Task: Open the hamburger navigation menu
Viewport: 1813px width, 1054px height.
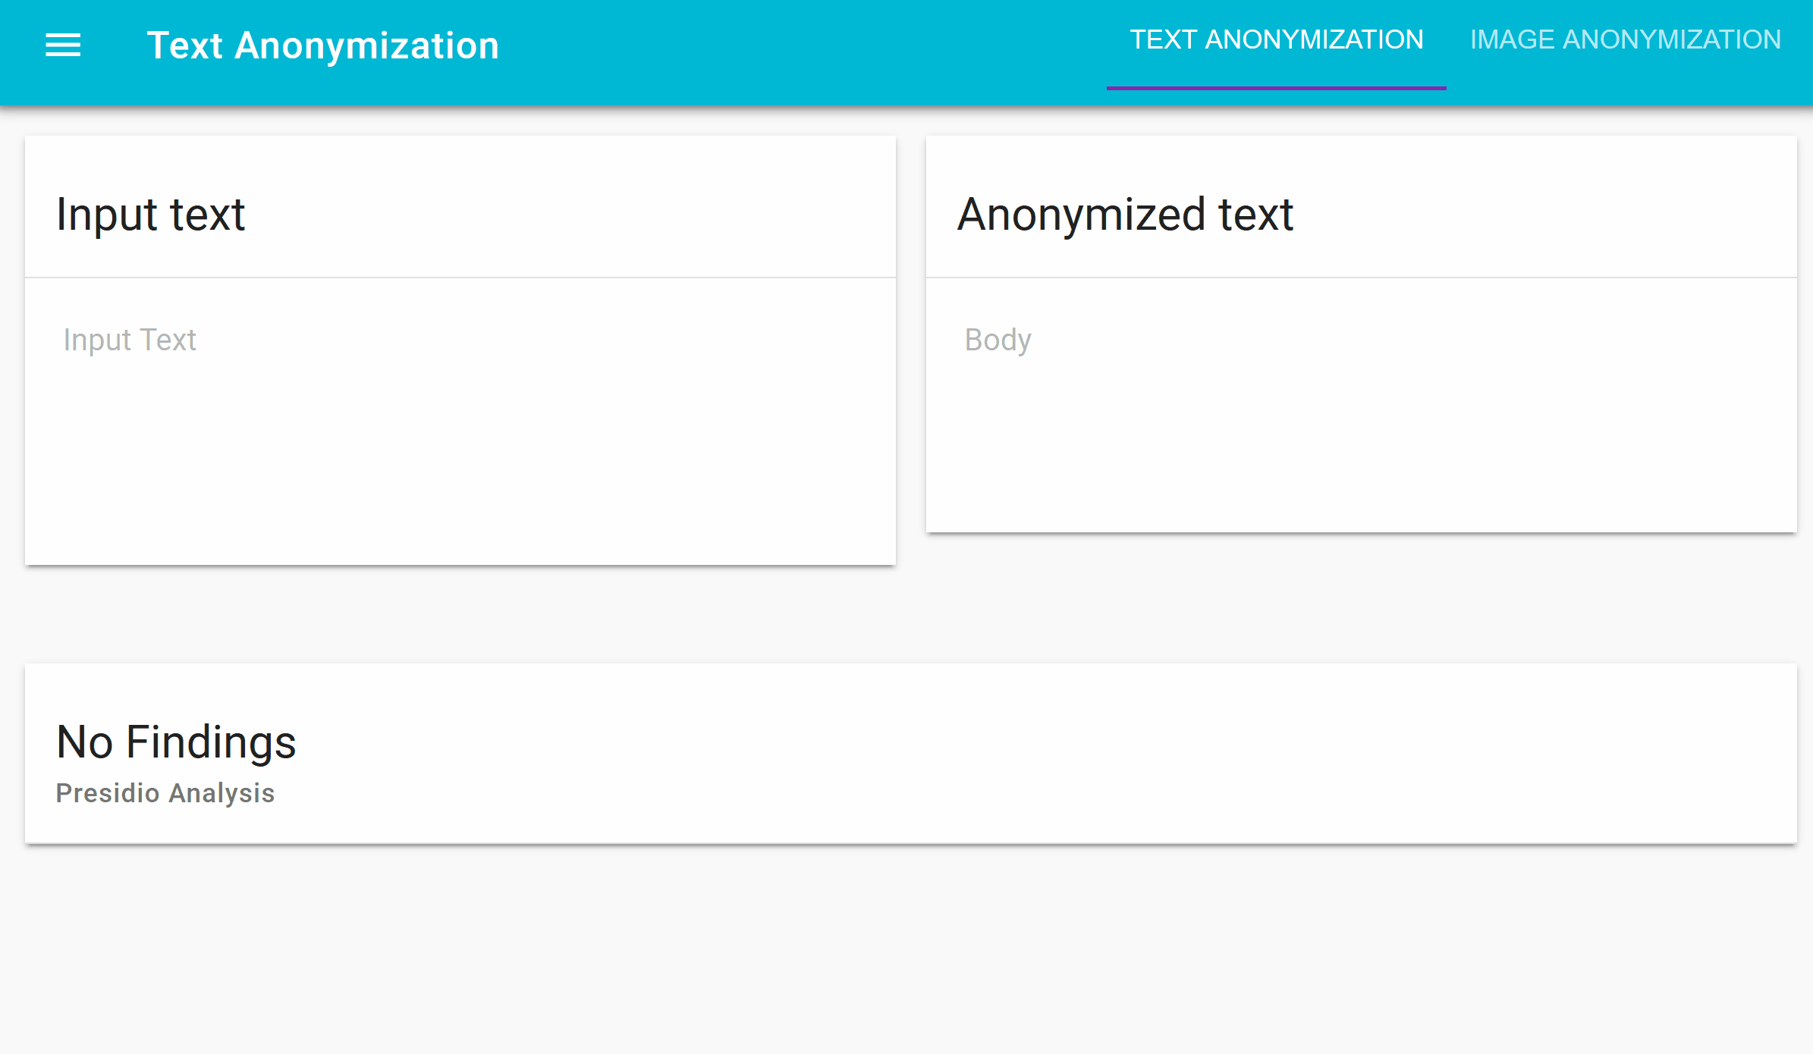Action: pyautogui.click(x=63, y=45)
